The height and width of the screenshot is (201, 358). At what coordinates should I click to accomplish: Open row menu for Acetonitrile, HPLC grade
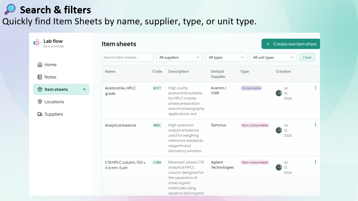coord(315,88)
